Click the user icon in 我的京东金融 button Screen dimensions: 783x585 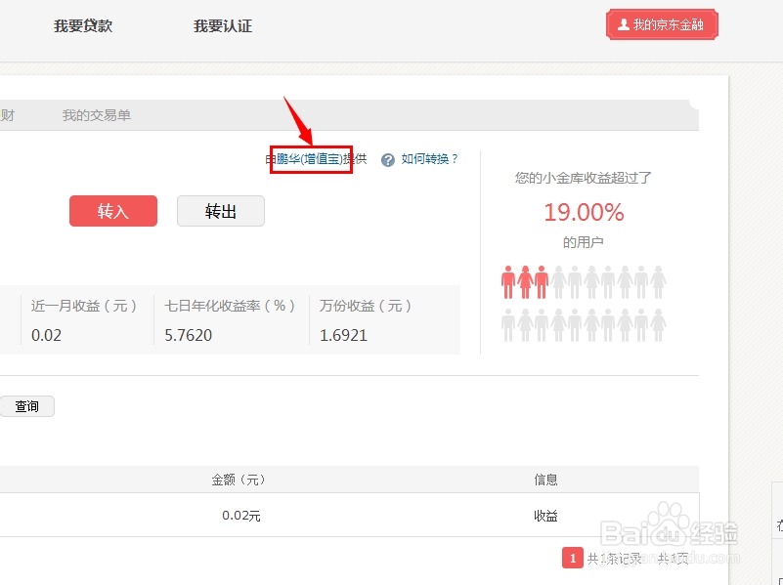click(x=624, y=24)
